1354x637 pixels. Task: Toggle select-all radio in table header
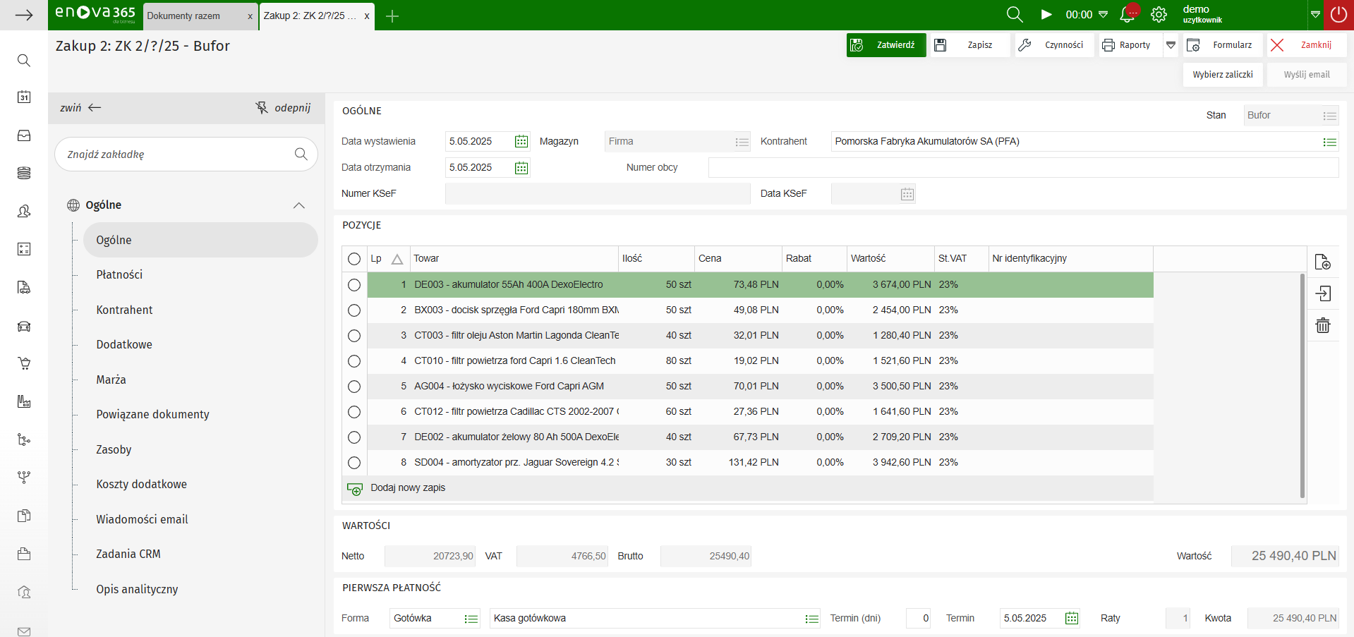coord(354,259)
